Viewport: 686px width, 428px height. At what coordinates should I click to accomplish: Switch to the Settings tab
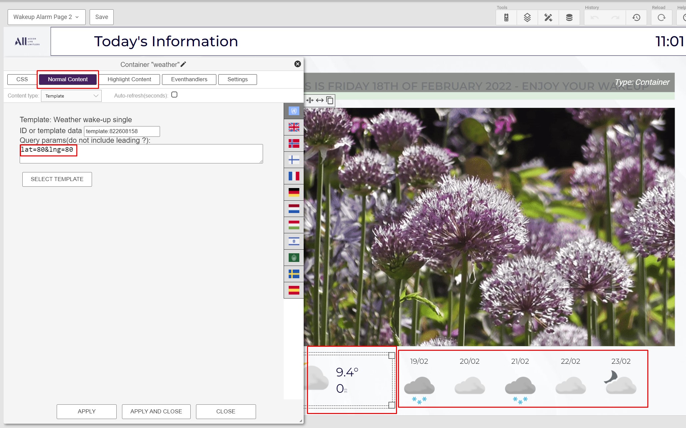click(237, 79)
